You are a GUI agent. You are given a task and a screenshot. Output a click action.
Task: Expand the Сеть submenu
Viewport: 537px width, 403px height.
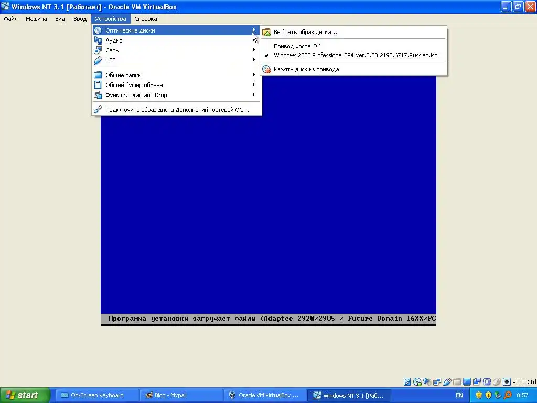pyautogui.click(x=177, y=50)
